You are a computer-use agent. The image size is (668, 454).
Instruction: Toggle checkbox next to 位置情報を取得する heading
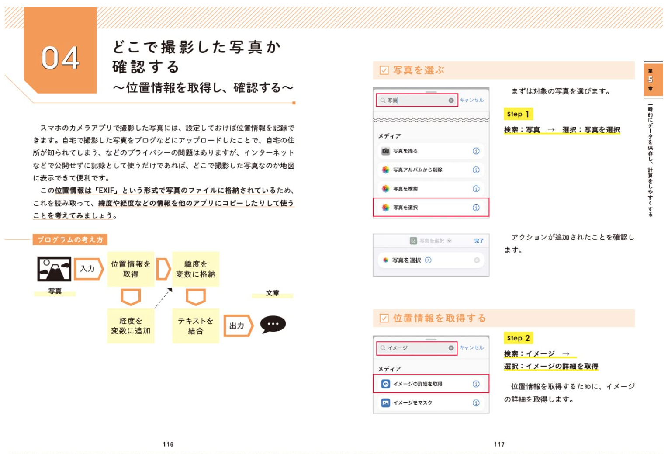coord(384,318)
